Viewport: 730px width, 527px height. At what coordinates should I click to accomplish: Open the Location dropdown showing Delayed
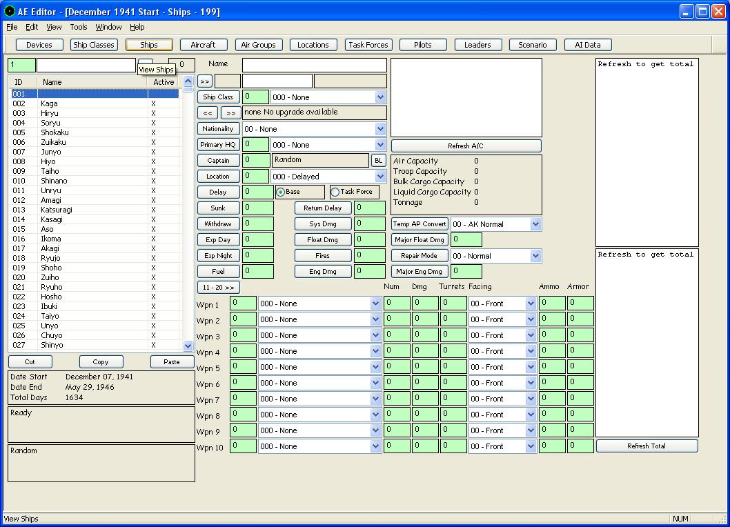coord(380,177)
